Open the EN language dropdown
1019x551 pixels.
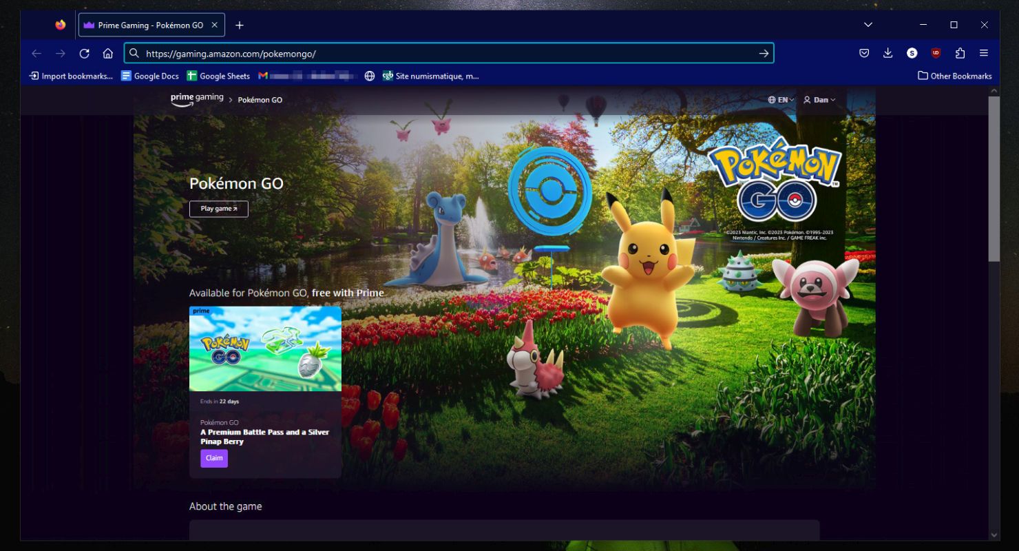pyautogui.click(x=781, y=100)
